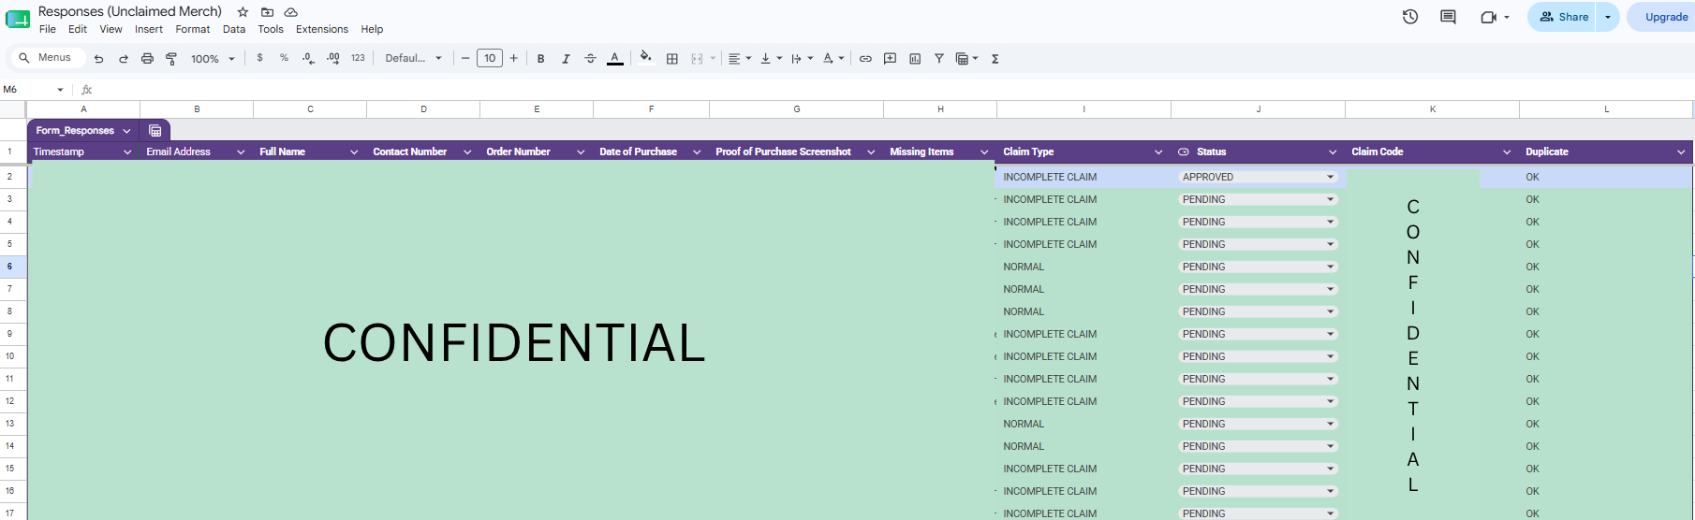Open the Data menu
The width and height of the screenshot is (1695, 520).
pyautogui.click(x=234, y=29)
